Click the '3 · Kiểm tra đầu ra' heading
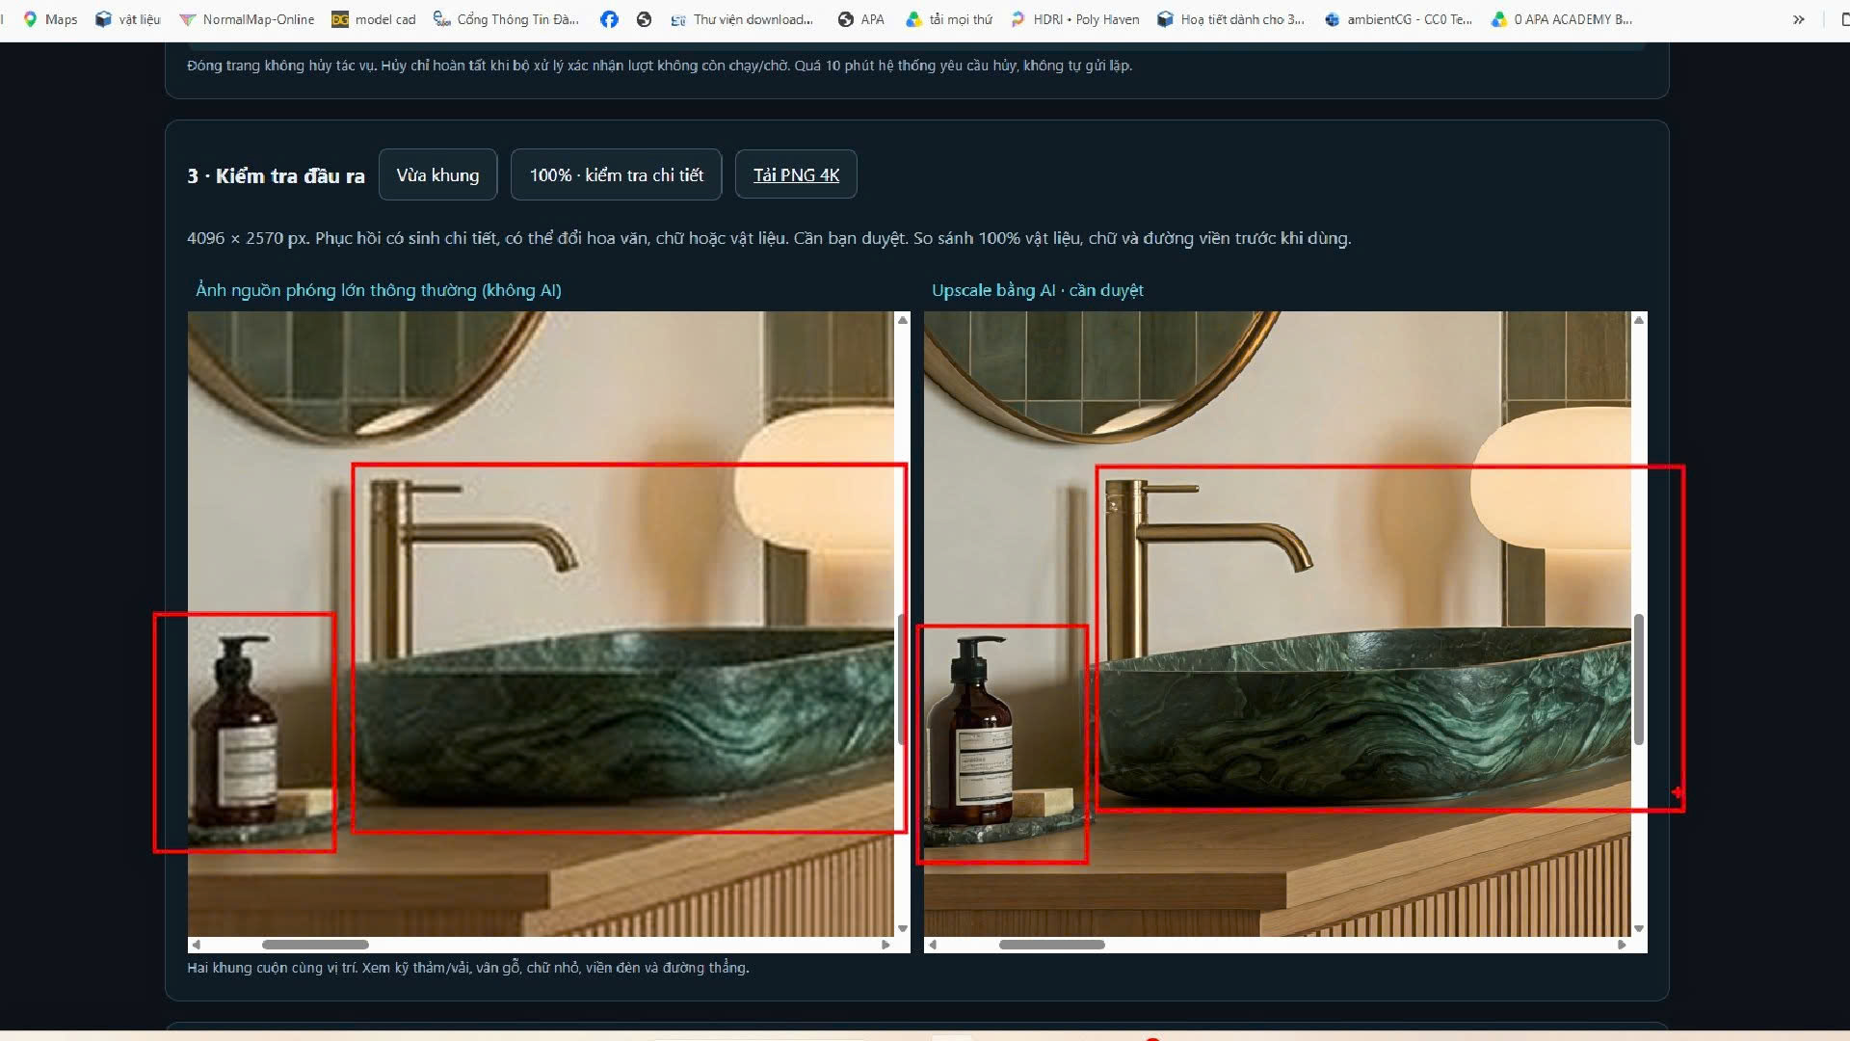This screenshot has width=1850, height=1041. pos(276,176)
